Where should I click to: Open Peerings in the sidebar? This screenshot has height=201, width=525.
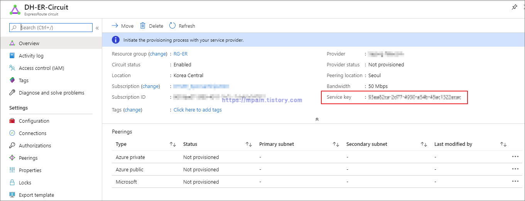point(29,158)
